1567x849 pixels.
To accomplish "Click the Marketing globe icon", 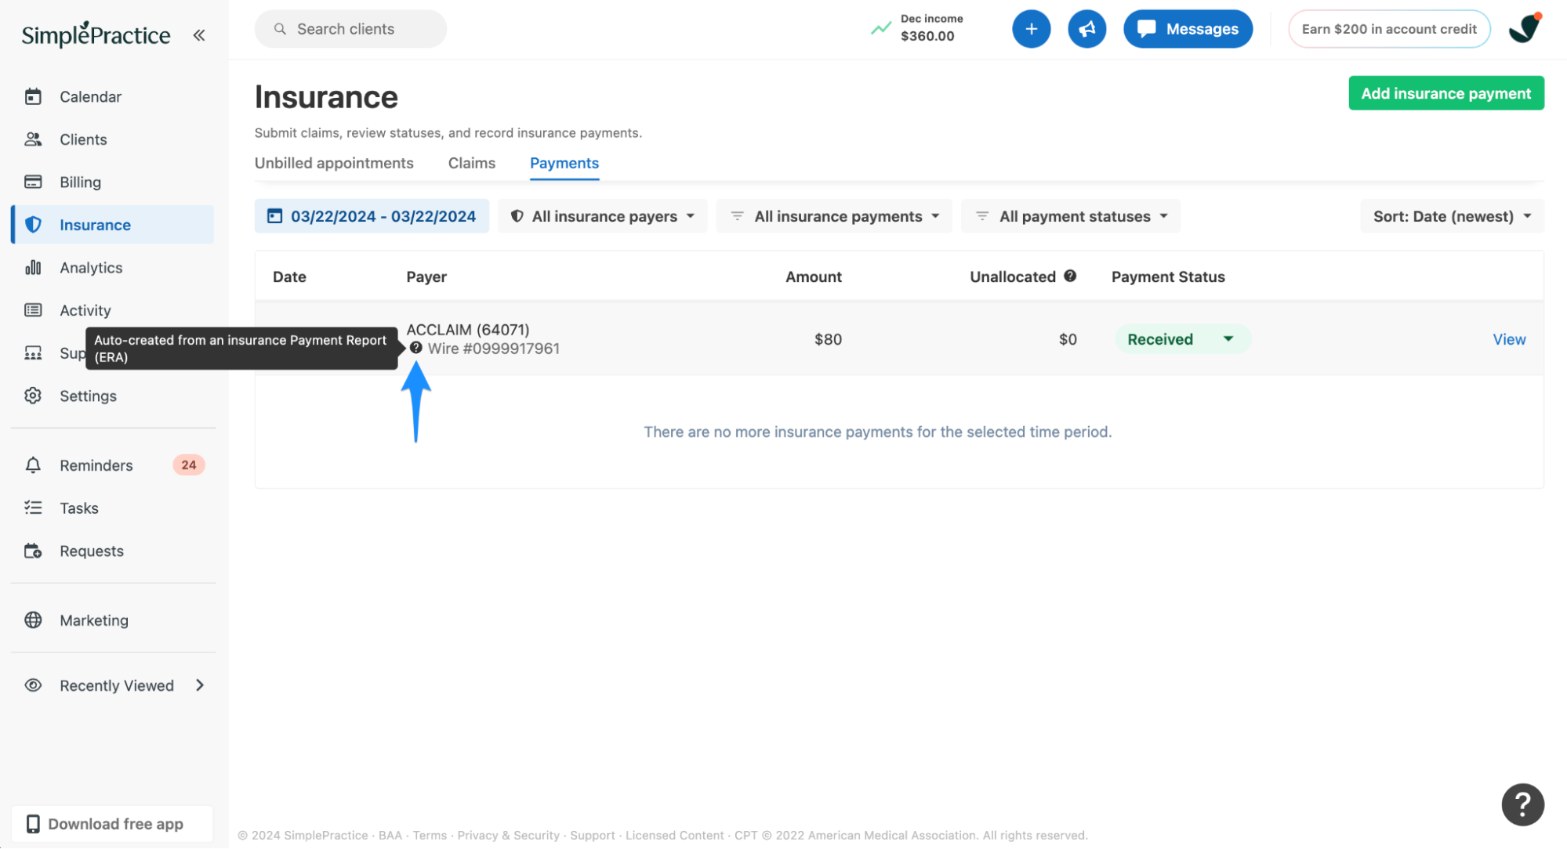I will (33, 620).
